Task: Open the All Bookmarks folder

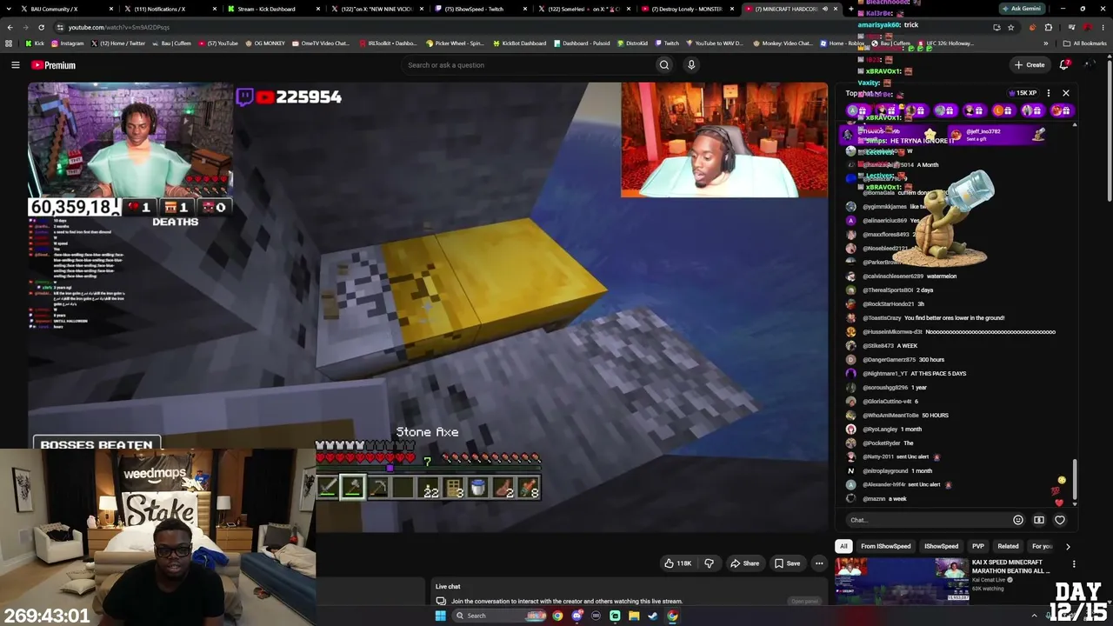Action: 1084,43
